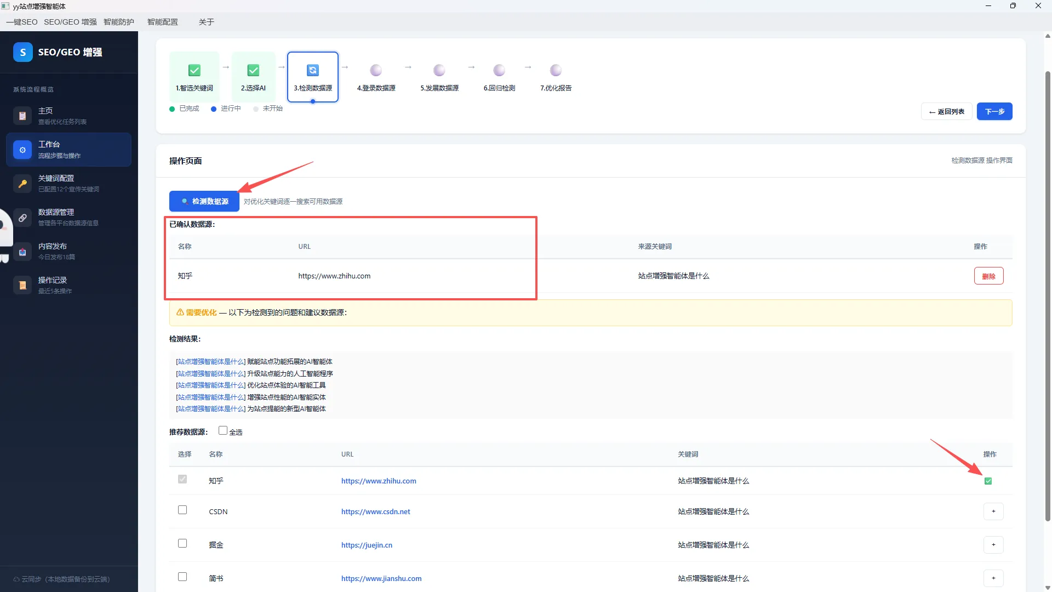This screenshot has height=592, width=1052.
Task: Open 内容发布 sidebar icon
Action: pyautogui.click(x=22, y=252)
